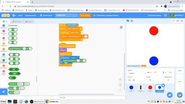The image size is (185, 104).
Task: Click the workspace horizontal scrollbar
Action: click(x=86, y=94)
